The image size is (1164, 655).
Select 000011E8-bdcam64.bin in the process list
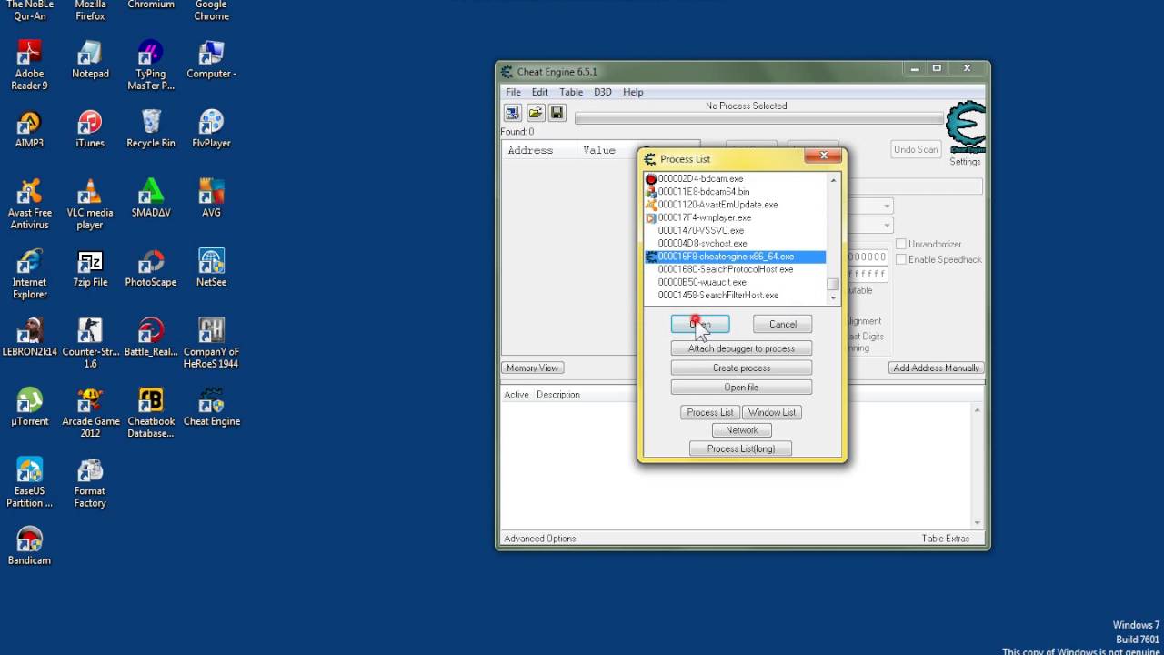[735, 192]
